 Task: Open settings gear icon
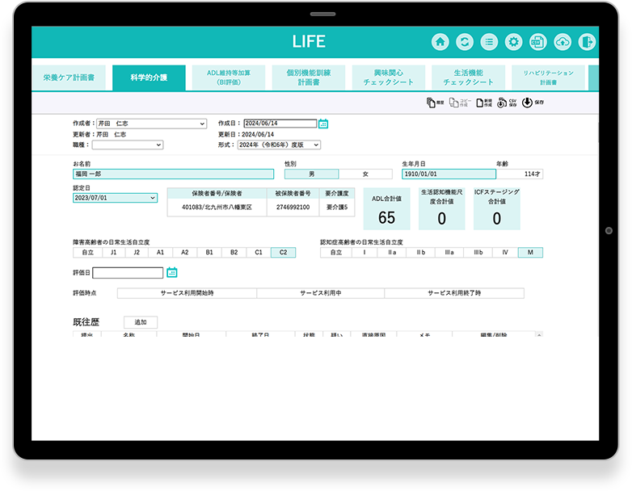513,42
